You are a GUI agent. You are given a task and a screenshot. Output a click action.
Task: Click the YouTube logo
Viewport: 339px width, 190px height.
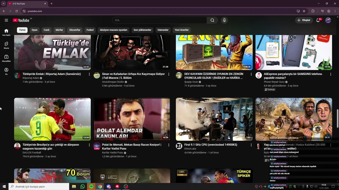point(21,20)
